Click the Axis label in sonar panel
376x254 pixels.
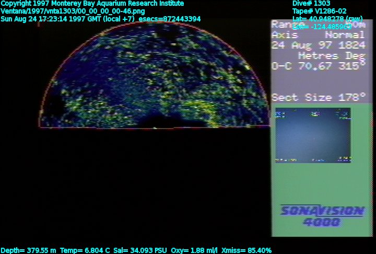285,35
